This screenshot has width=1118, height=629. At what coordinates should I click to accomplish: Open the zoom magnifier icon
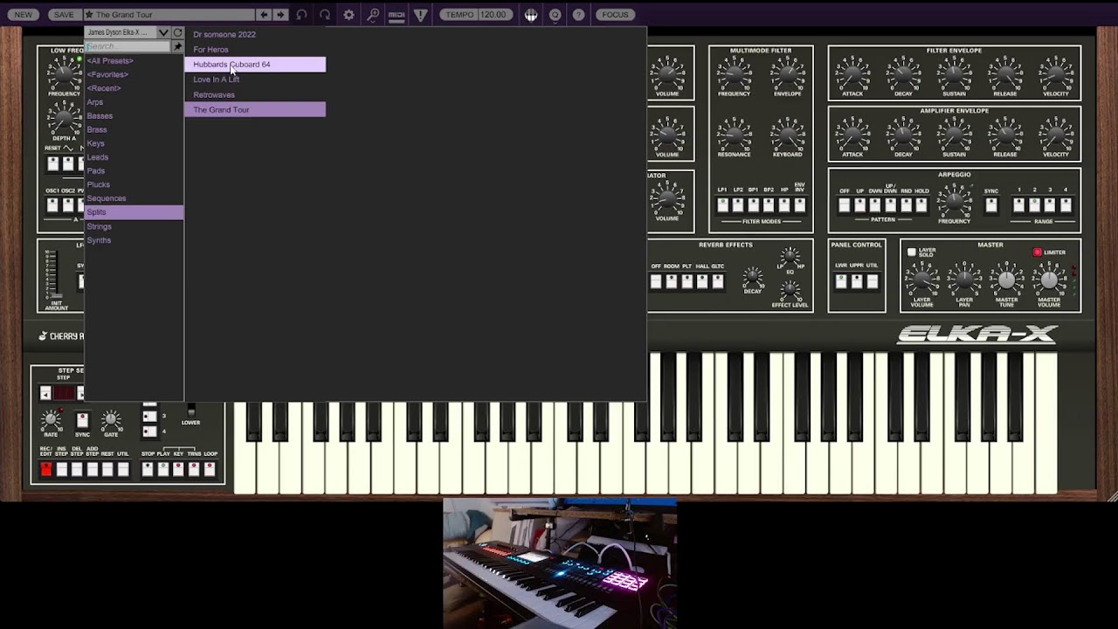coord(373,15)
